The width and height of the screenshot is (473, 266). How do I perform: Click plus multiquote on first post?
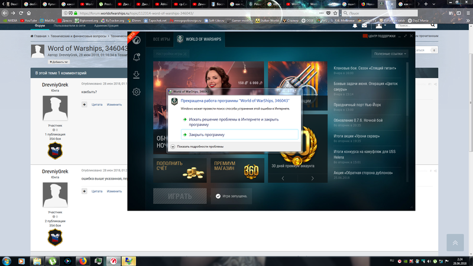(84, 105)
